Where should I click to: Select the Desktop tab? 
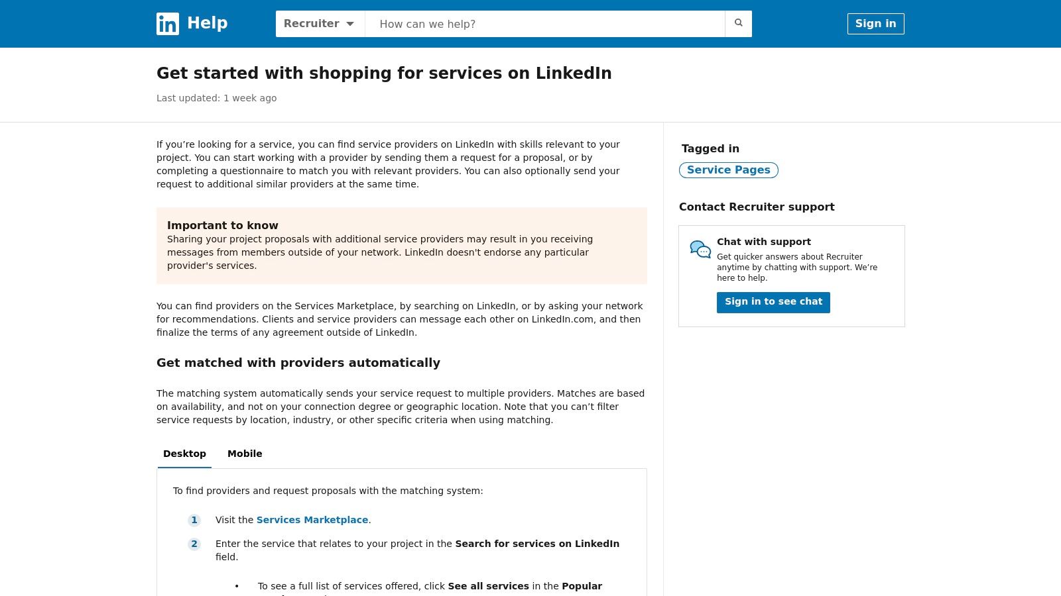click(184, 454)
